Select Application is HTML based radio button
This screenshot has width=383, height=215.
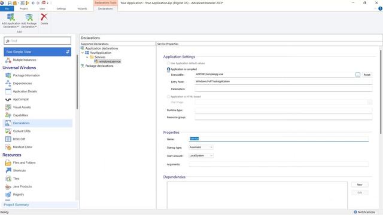[168, 97]
